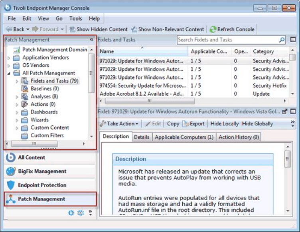Click the All Patch Management folder icon

[x=17, y=73]
